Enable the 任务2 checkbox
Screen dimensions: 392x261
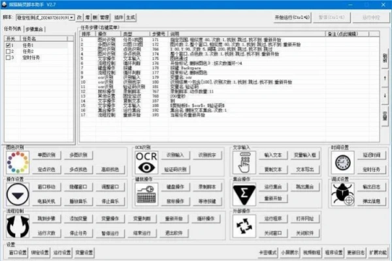(x=8, y=52)
